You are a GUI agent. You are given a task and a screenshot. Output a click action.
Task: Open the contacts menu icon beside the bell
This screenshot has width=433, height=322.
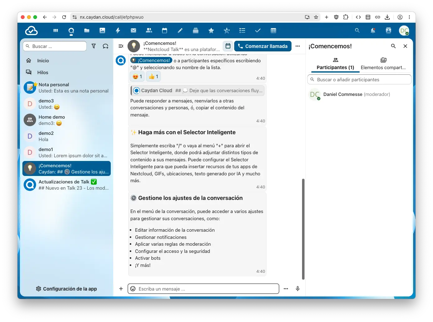click(389, 31)
